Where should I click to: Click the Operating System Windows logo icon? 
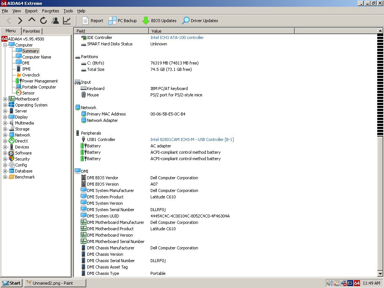click(12, 105)
